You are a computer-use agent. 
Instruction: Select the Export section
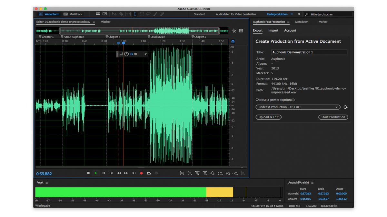258,31
